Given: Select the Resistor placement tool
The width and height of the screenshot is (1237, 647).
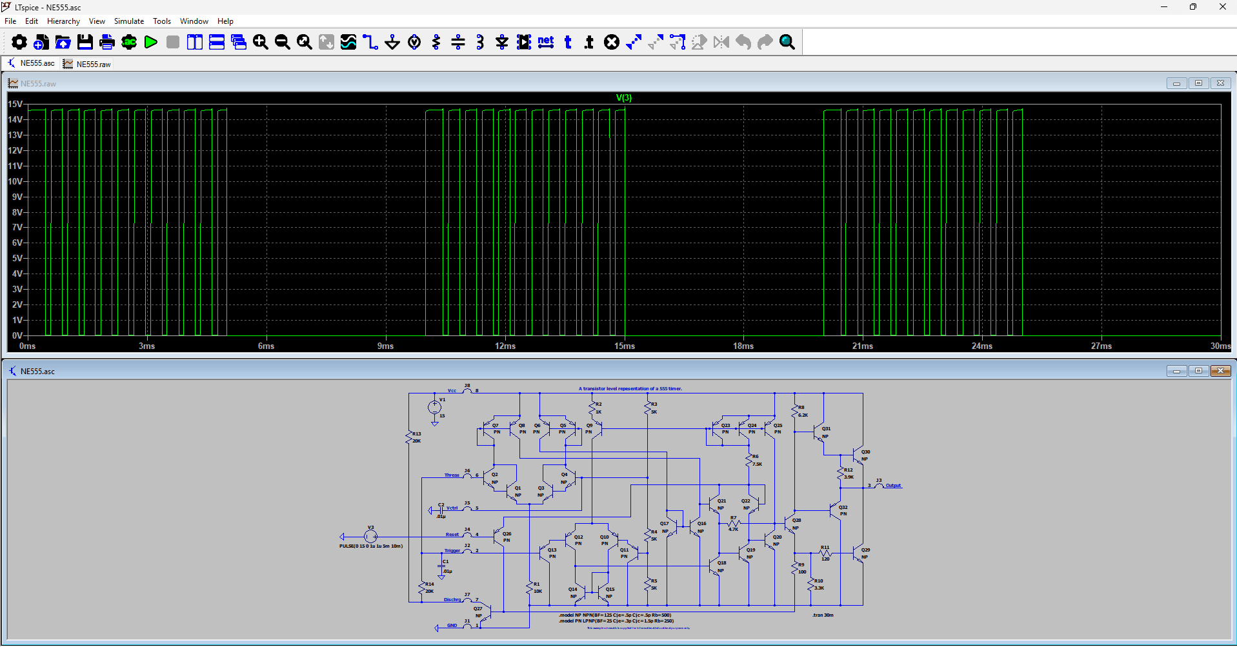Looking at the screenshot, I should point(436,43).
